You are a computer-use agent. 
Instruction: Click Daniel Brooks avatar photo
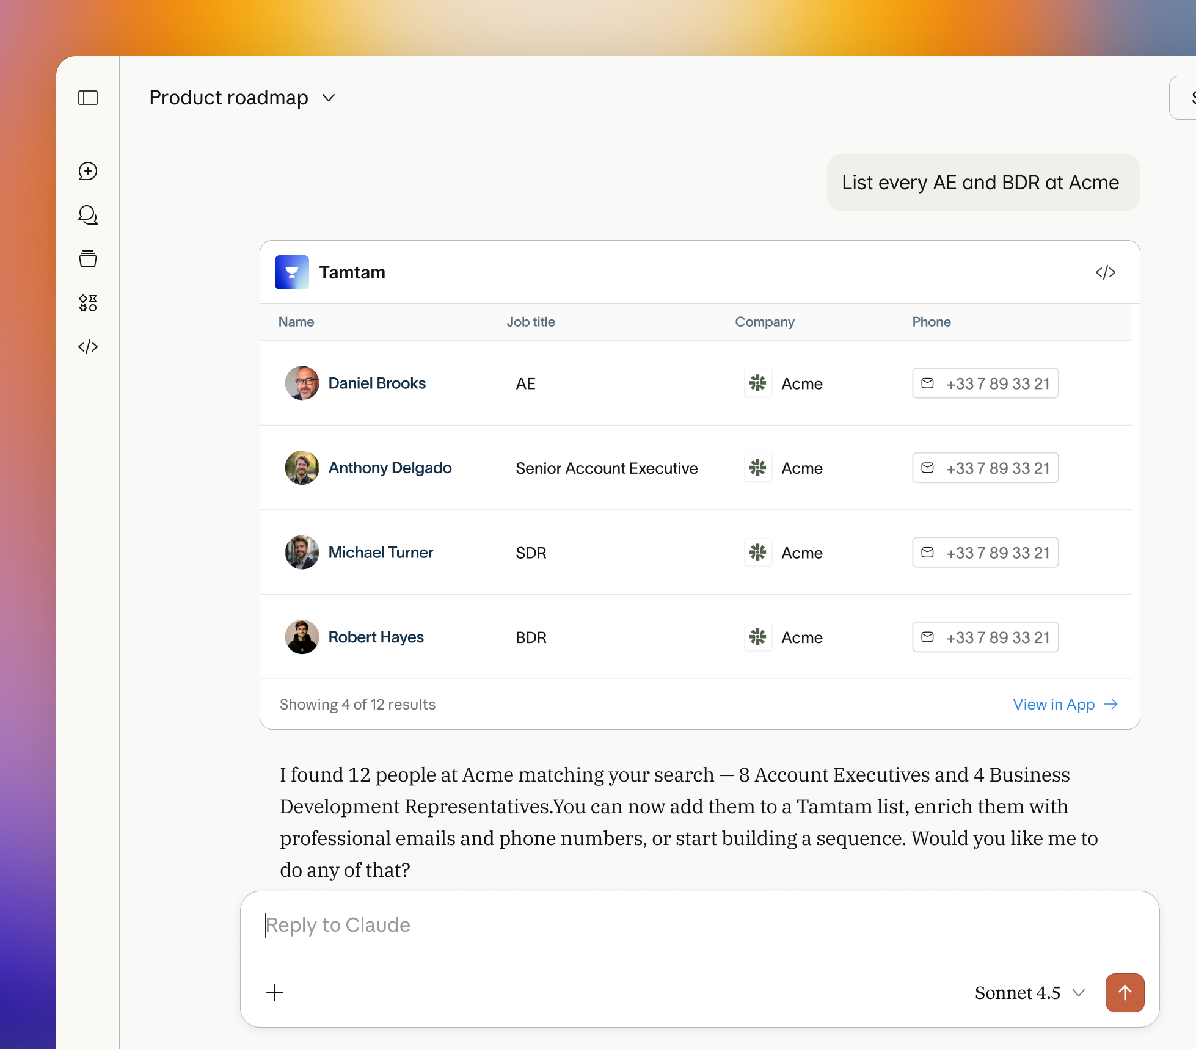(302, 383)
